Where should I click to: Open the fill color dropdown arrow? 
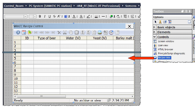coord(84,17)
